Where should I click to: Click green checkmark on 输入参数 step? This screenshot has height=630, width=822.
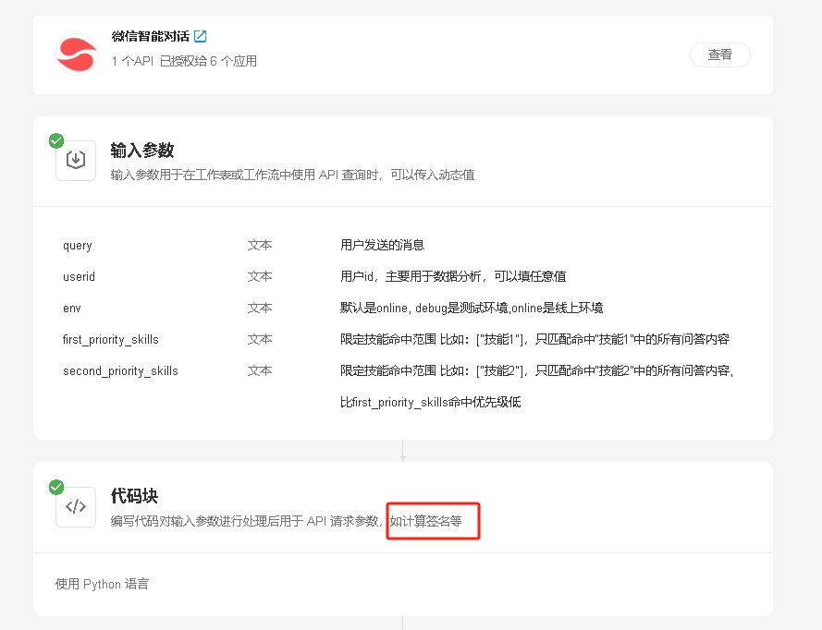click(x=56, y=141)
